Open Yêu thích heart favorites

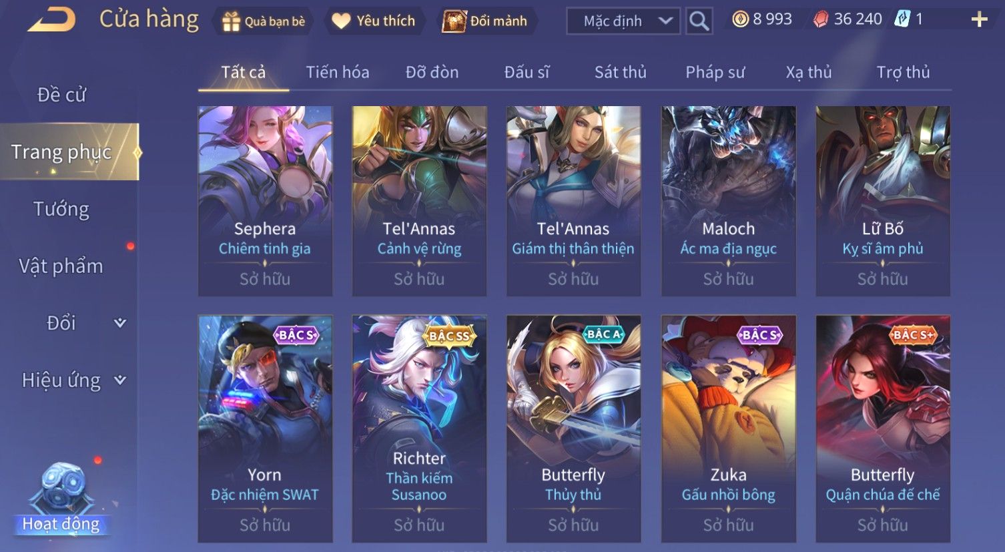point(341,21)
